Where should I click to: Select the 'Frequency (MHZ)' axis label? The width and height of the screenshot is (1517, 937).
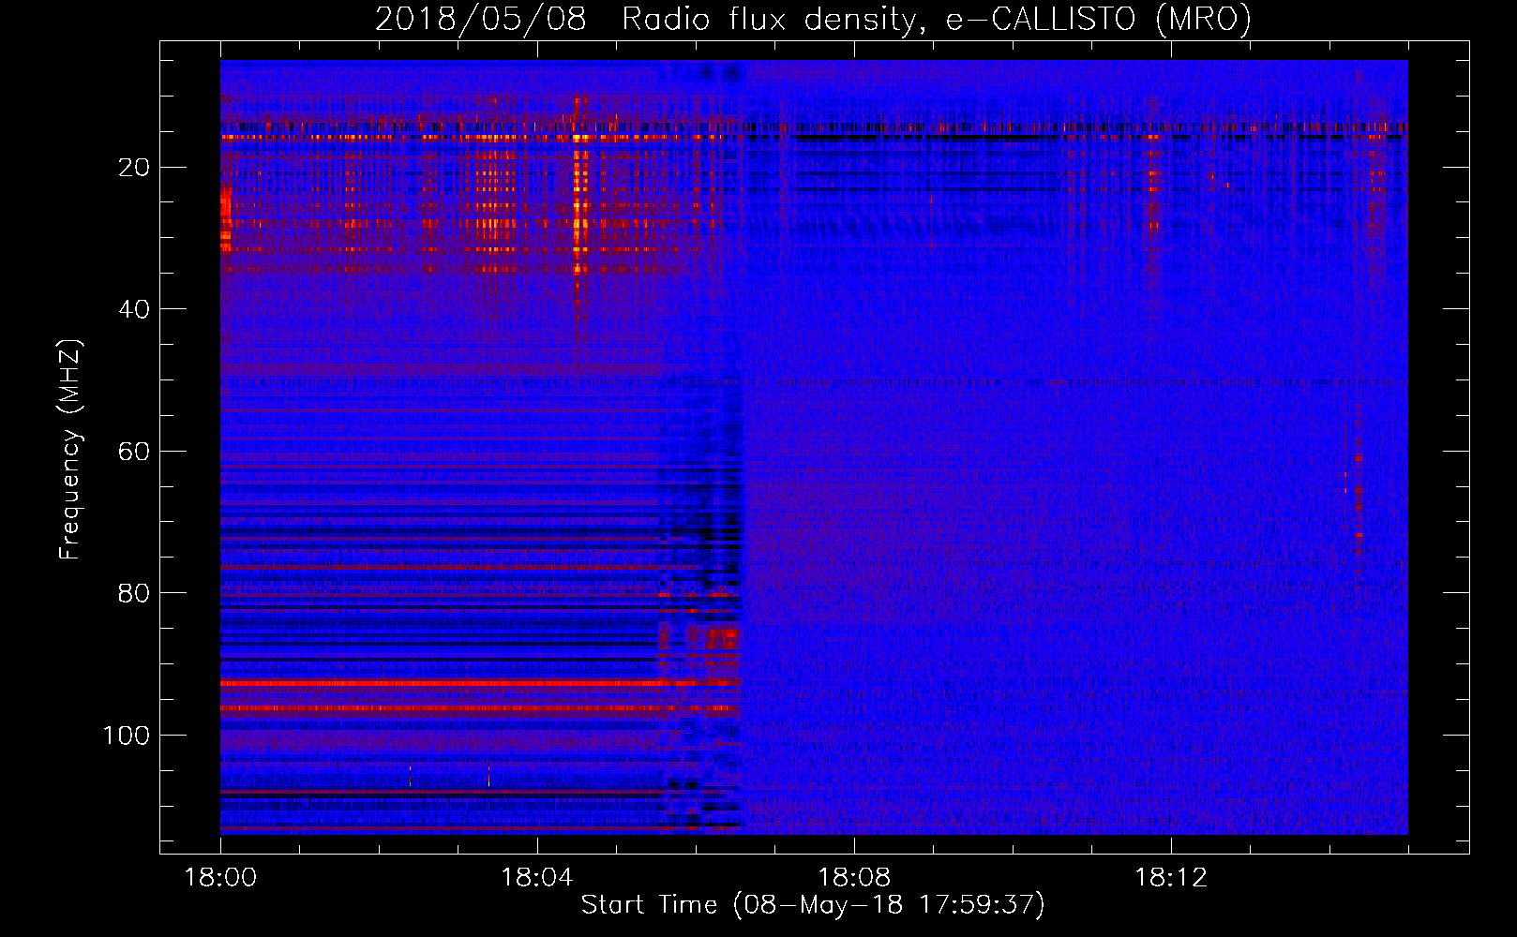(x=70, y=449)
